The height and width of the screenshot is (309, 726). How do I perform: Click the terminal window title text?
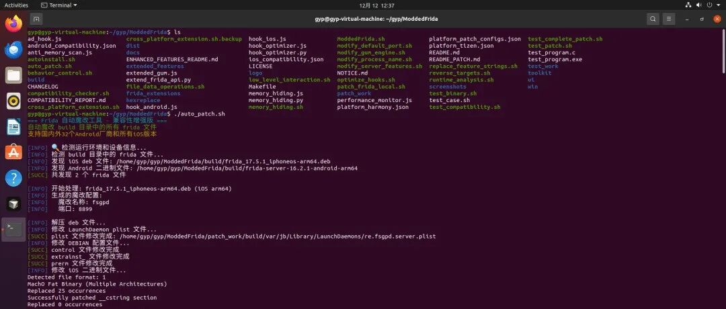(x=376, y=19)
